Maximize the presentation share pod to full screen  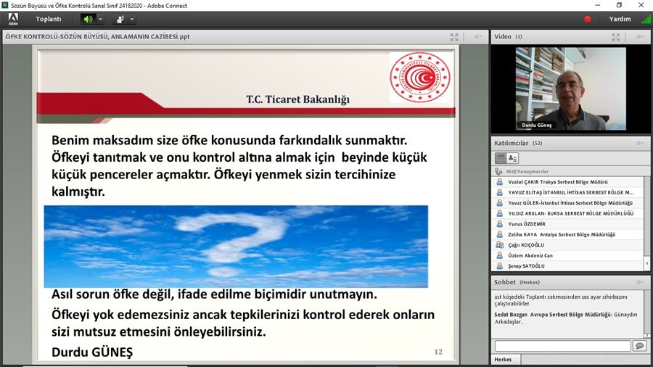[454, 36]
